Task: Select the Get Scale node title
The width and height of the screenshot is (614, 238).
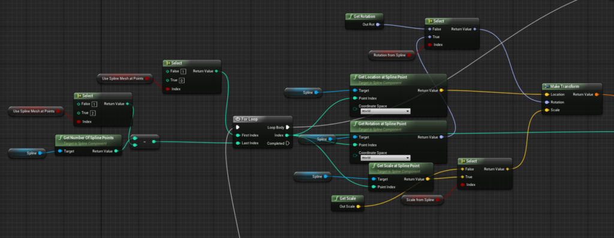Action: [348, 199]
